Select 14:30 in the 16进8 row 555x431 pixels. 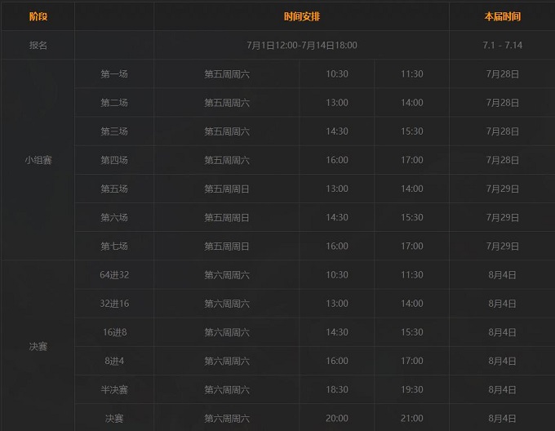337,332
